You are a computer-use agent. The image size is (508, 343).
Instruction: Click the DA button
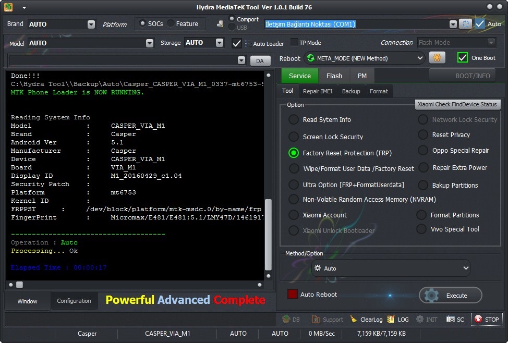260,61
